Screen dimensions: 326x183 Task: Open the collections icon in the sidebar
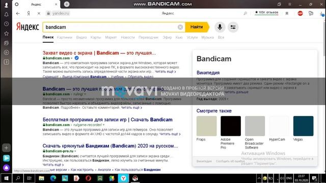coord(6,43)
